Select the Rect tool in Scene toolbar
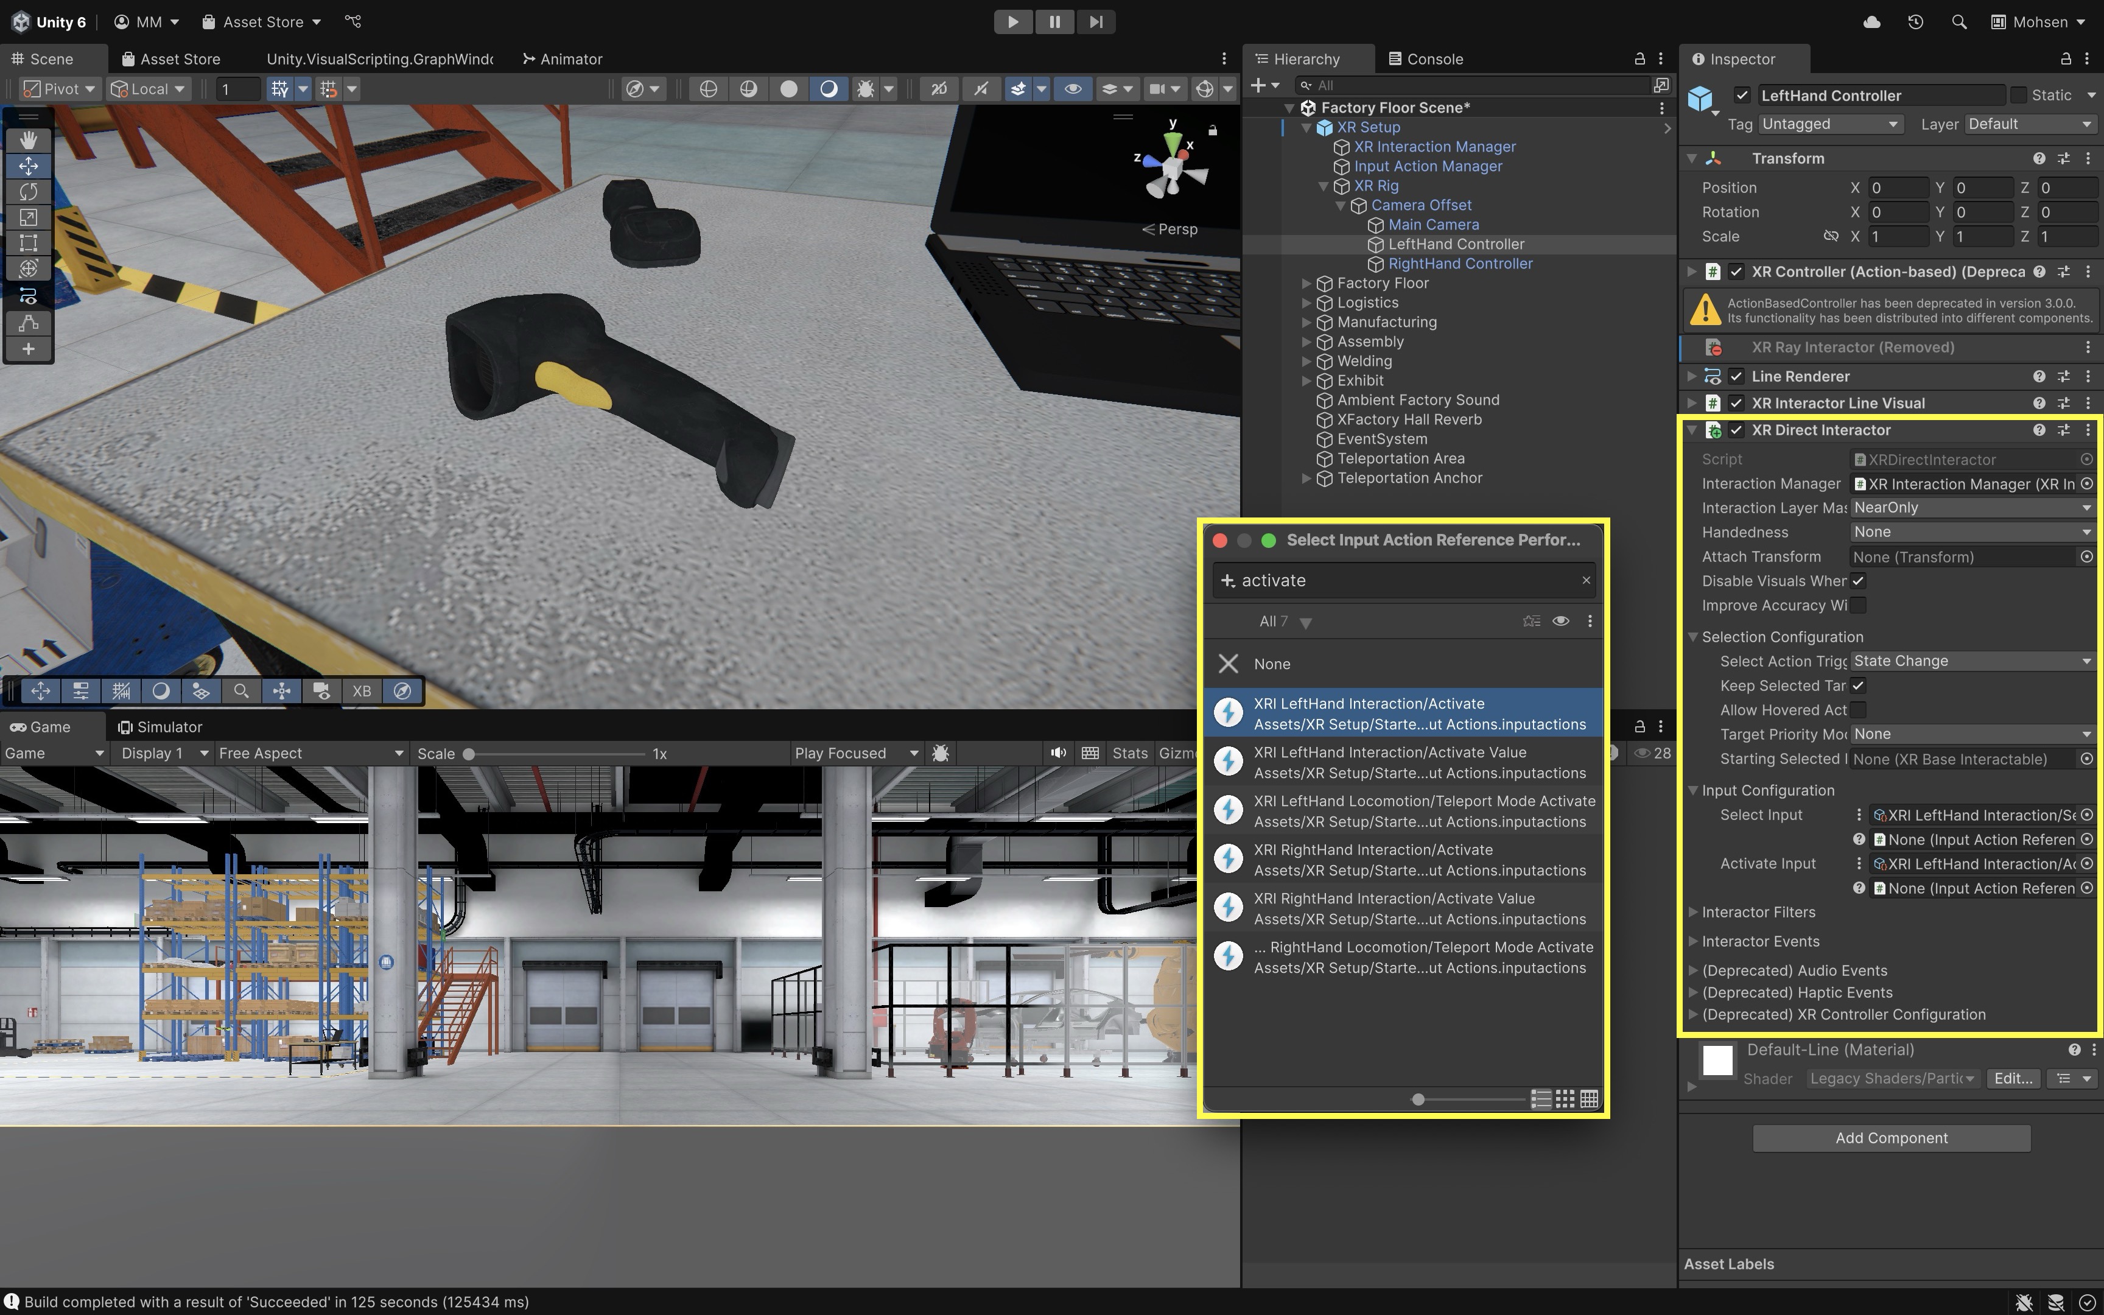2104x1315 pixels. (x=28, y=244)
